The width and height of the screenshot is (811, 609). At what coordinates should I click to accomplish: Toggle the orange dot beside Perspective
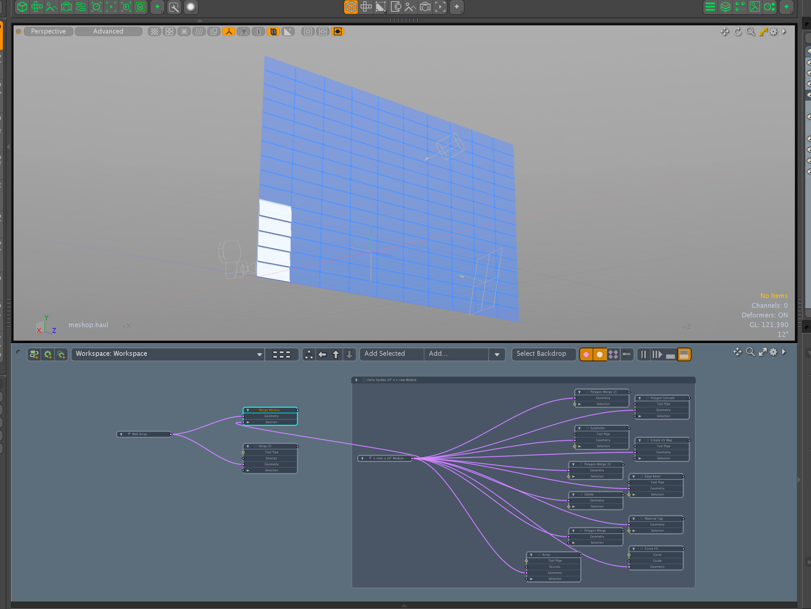click(18, 32)
